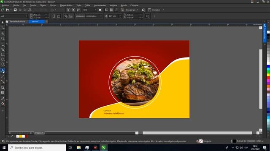This screenshot has width=270, height=151.
Task: Click the Import icon
Action: pos(68,10)
